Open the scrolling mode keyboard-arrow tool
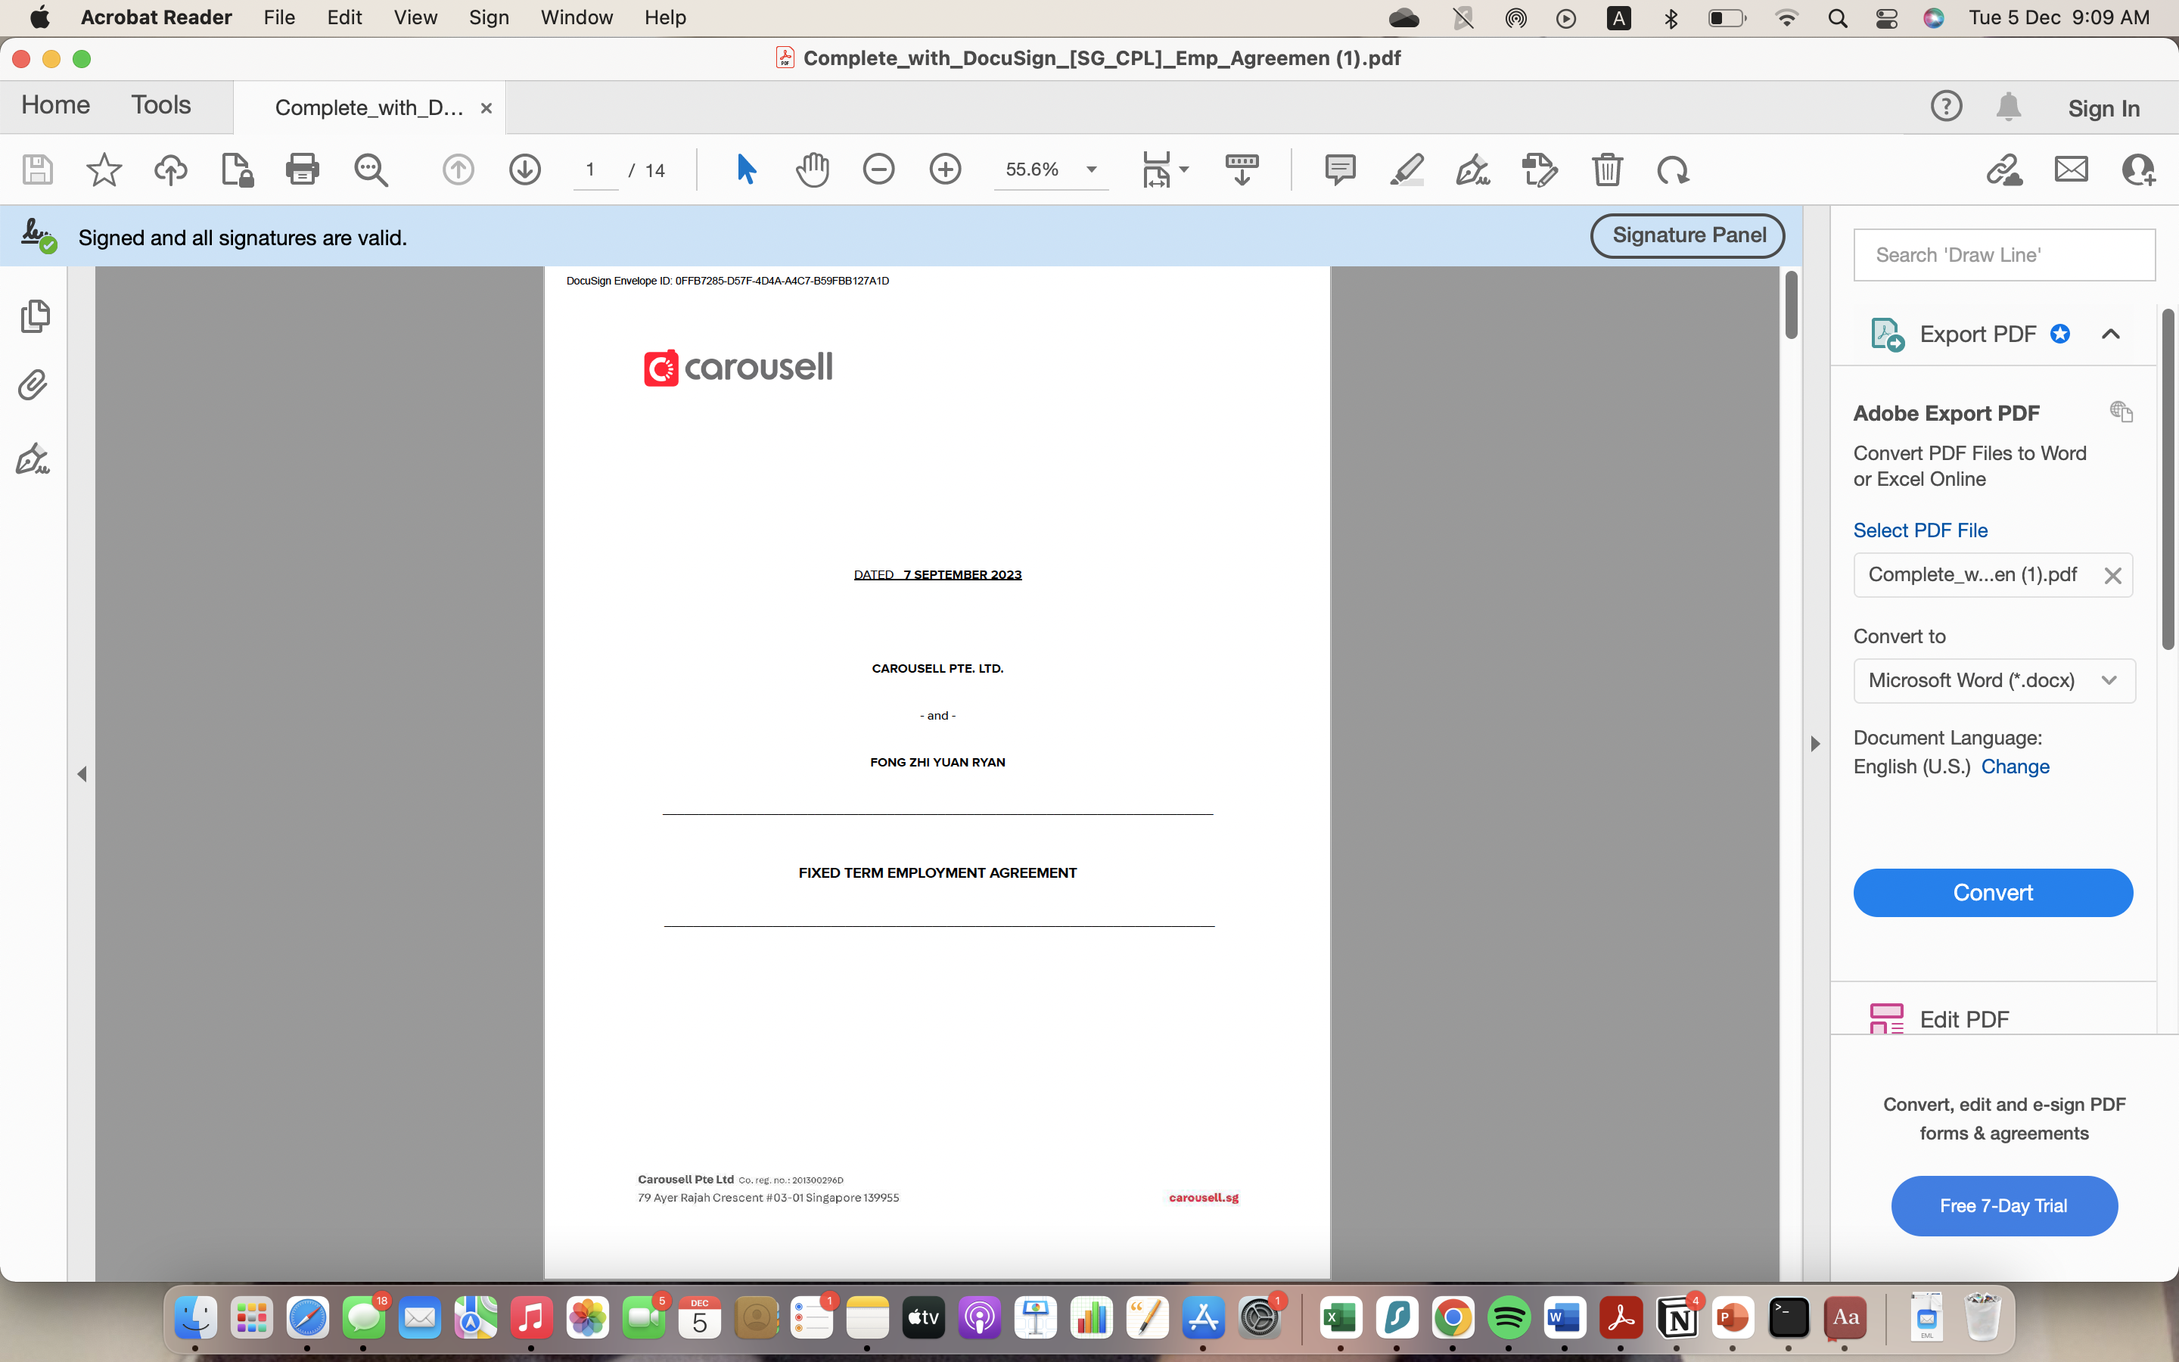 (x=1242, y=169)
